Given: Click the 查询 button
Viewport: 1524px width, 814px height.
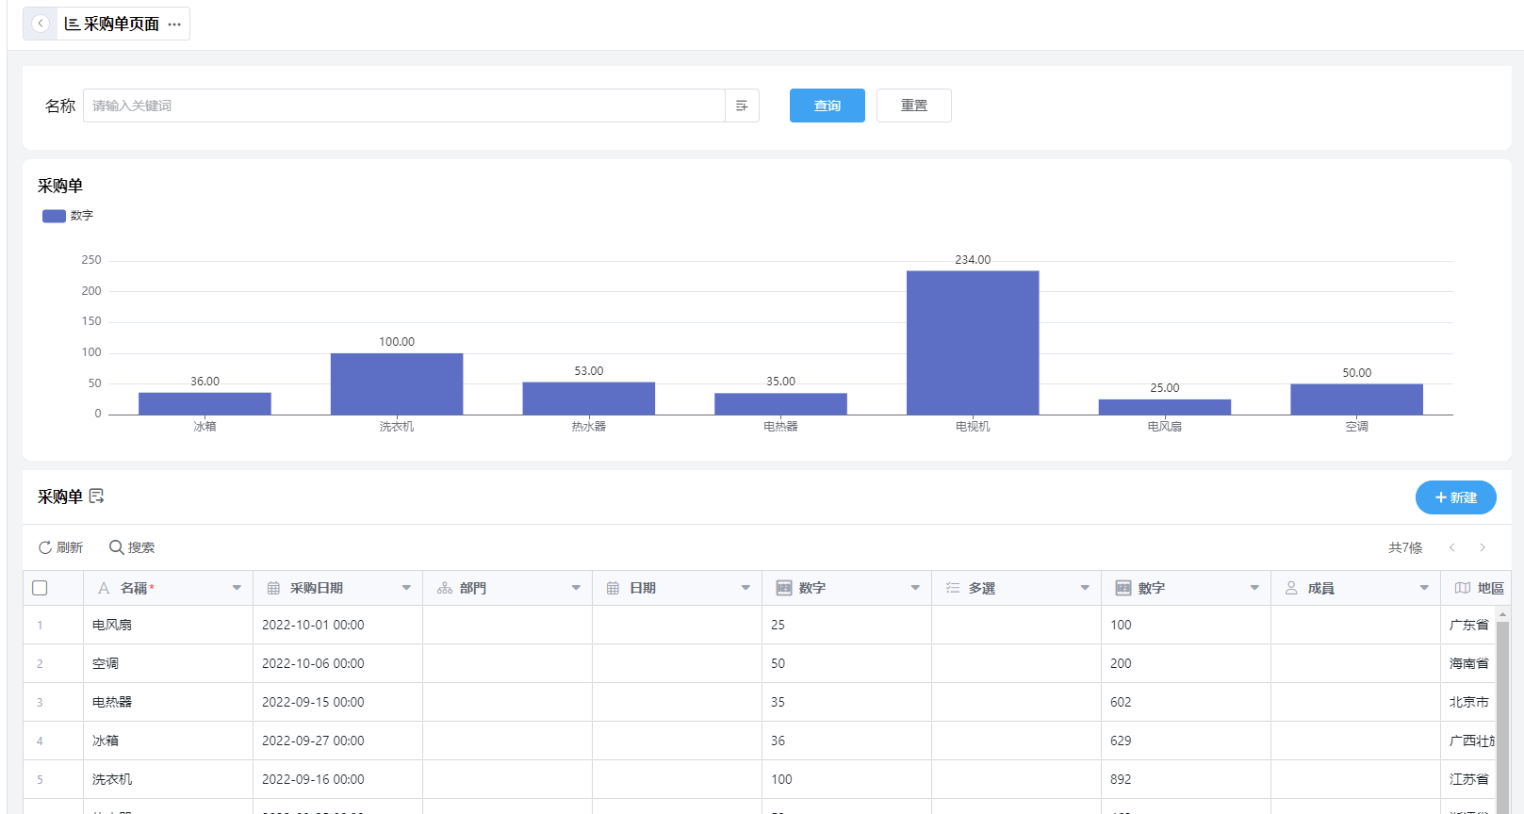Looking at the screenshot, I should tap(827, 106).
